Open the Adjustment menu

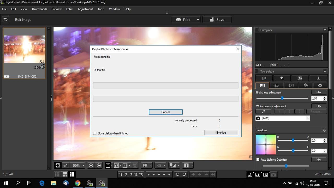[x=85, y=9]
